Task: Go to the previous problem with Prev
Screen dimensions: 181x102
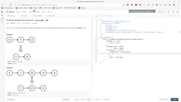Action: (x=76, y=99)
